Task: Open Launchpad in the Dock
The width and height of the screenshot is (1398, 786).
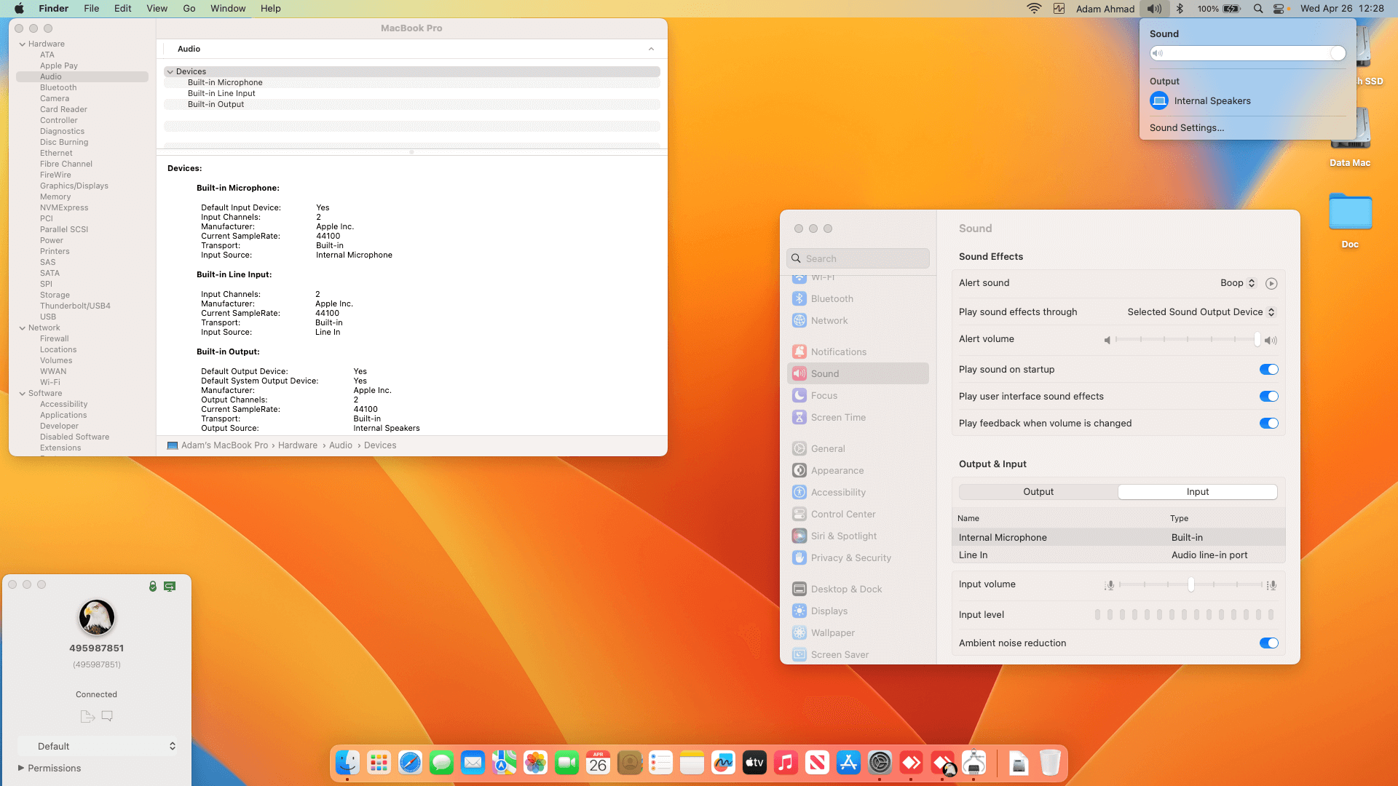Action: 379,763
